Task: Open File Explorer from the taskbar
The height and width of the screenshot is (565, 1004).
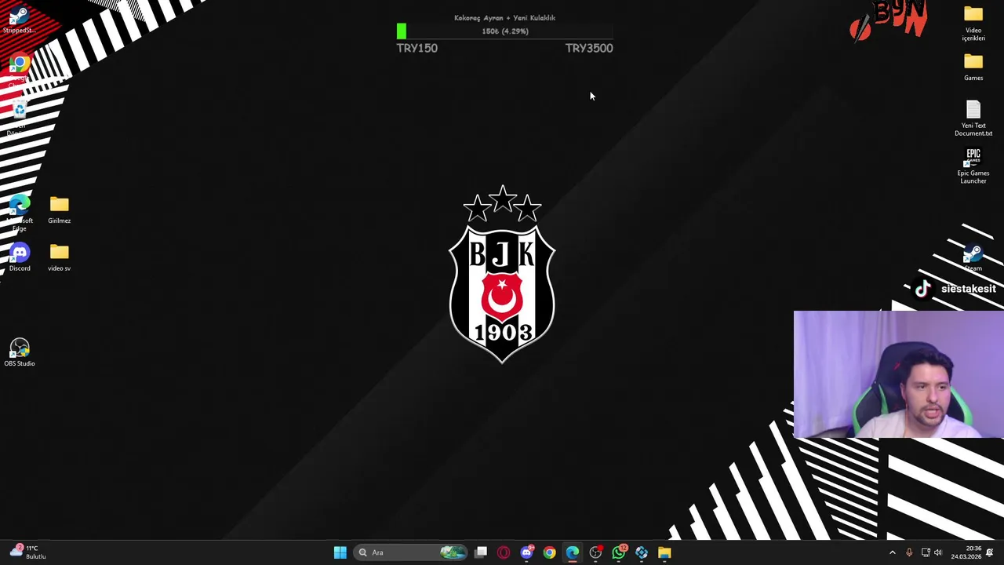Action: (x=664, y=552)
